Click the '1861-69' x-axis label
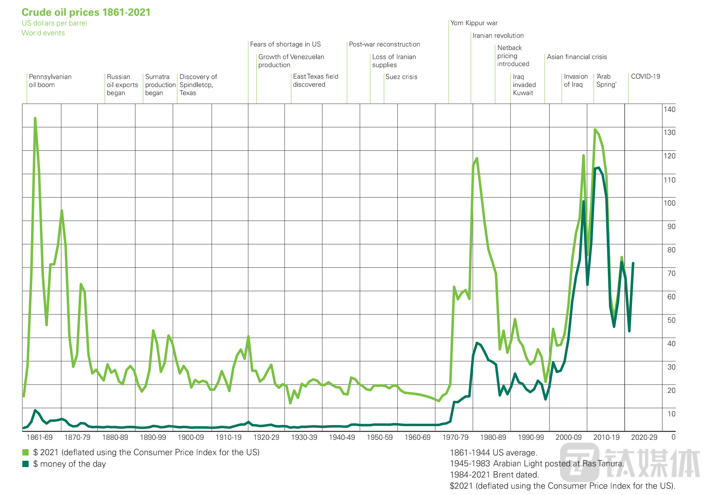 coord(39,437)
